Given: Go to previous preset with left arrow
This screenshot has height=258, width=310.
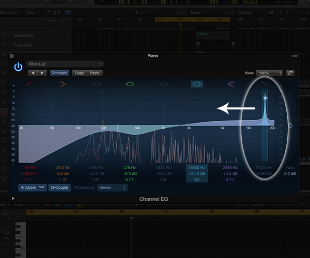Looking at the screenshot, I should [x=33, y=73].
